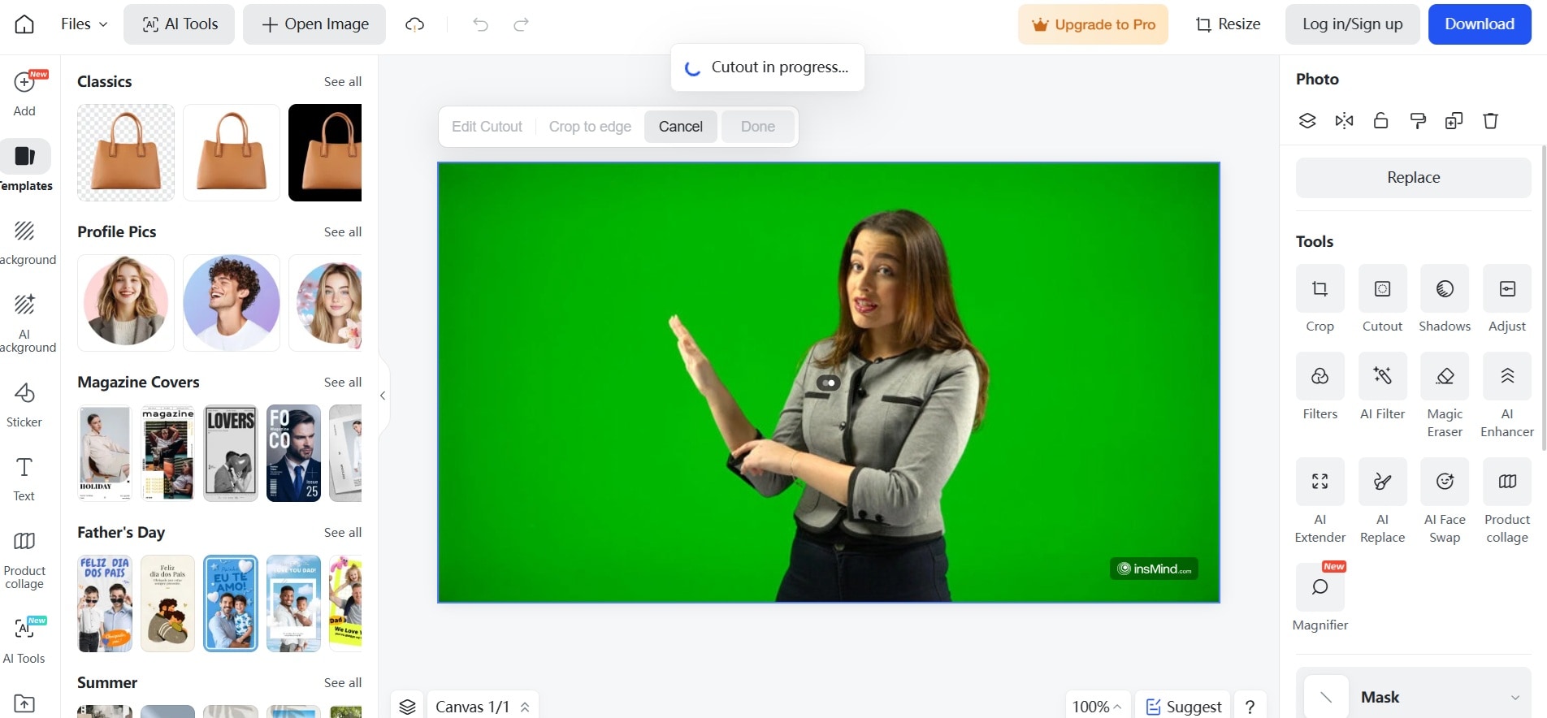Click the layer order icon in the Photo panel
This screenshot has width=1547, height=718.
[x=1307, y=121]
